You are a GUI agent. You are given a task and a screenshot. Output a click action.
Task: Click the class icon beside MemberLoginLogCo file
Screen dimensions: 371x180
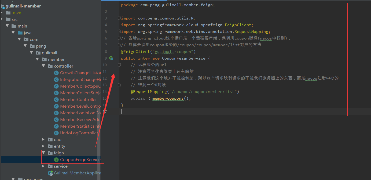pyautogui.click(x=56, y=113)
